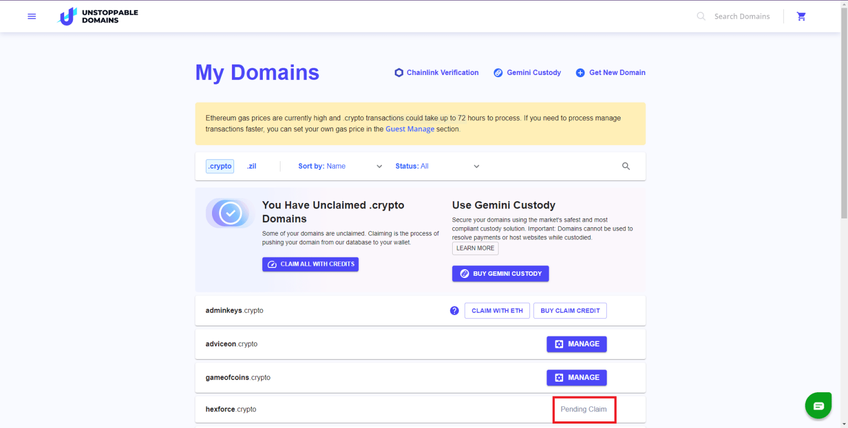Click MANAGE for adviceon.crypto
Viewport: 848px width, 428px height.
click(x=576, y=344)
